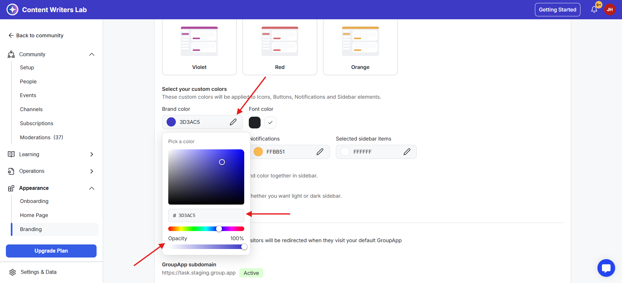The width and height of the screenshot is (622, 283).
Task: Click the Brand color 3D3AC5 field
Action: (x=202, y=122)
